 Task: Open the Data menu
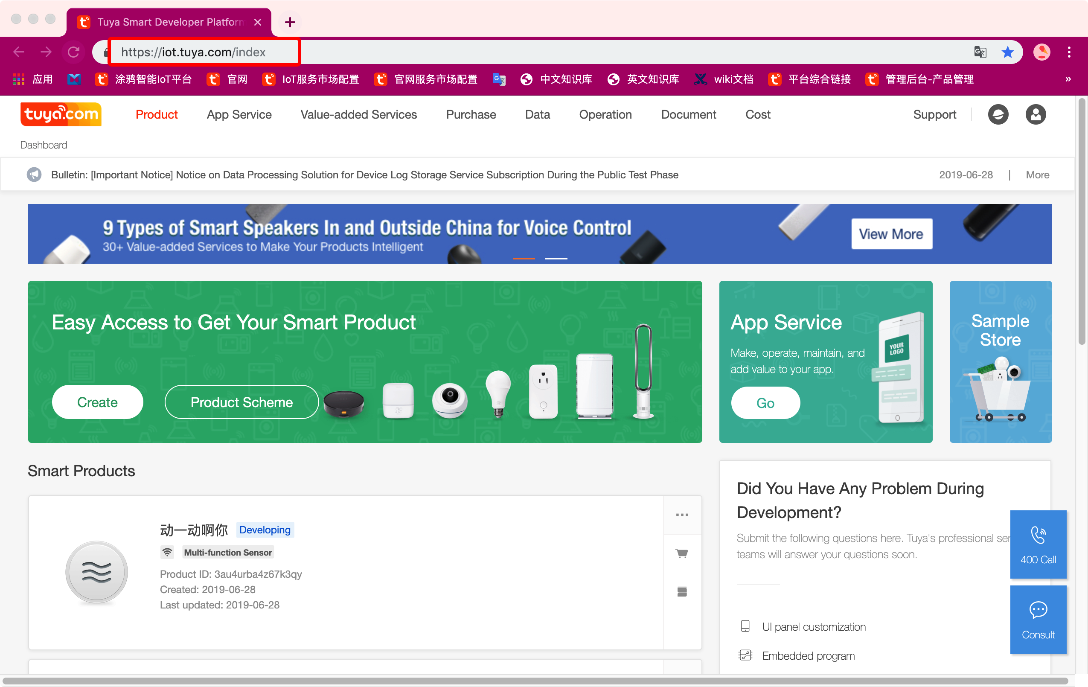pyautogui.click(x=537, y=114)
